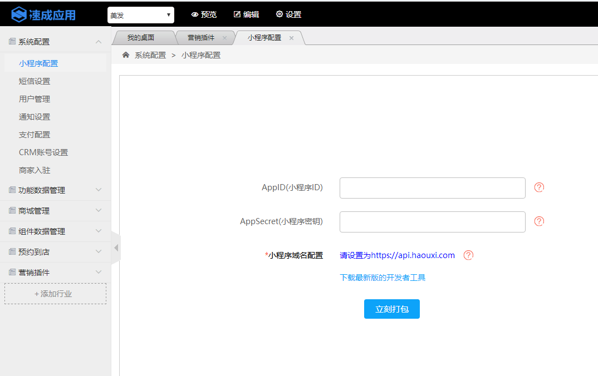Select the 小程序配置 tab
Screen dimensions: 598x376
264,38
